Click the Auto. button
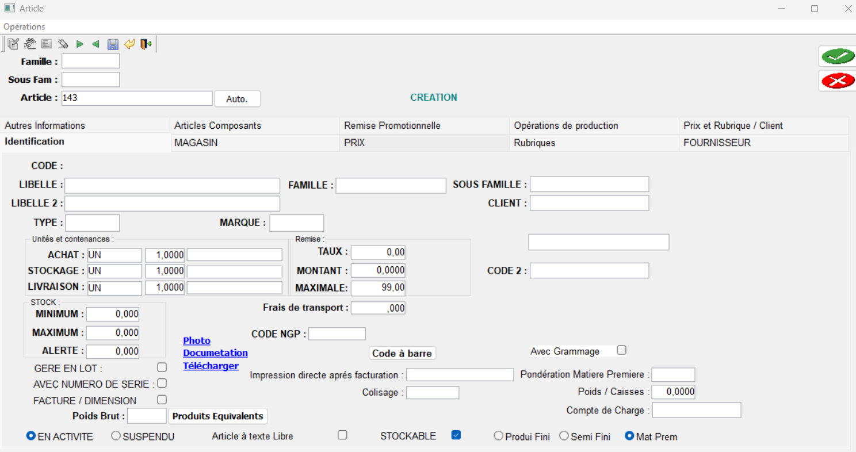 (237, 99)
